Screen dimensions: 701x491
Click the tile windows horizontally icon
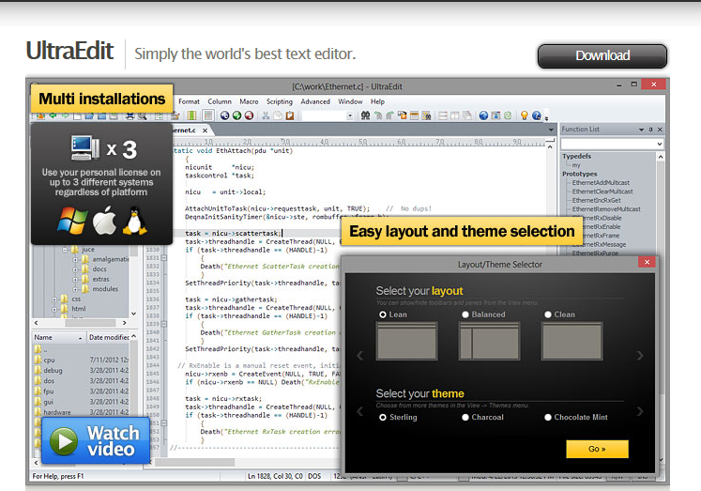point(443,115)
